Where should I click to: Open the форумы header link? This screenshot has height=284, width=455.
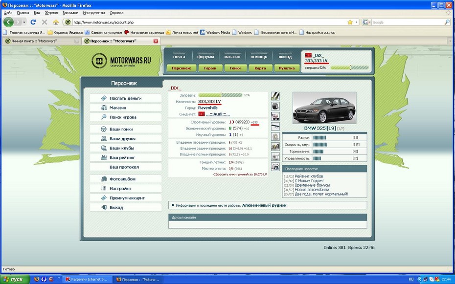point(205,57)
